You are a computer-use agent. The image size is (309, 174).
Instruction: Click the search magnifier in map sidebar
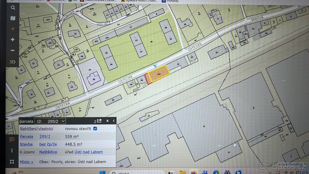click(13, 8)
